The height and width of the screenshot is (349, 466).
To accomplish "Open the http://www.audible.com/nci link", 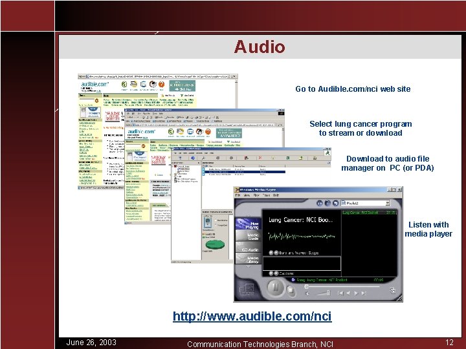I will coord(252,316).
